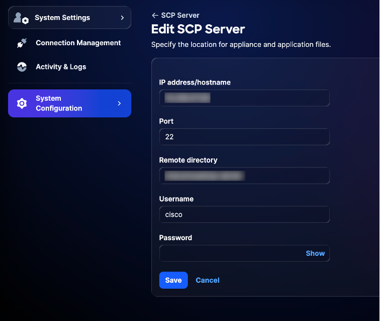Select the System Configuration menu item
380x321 pixels.
(70, 103)
